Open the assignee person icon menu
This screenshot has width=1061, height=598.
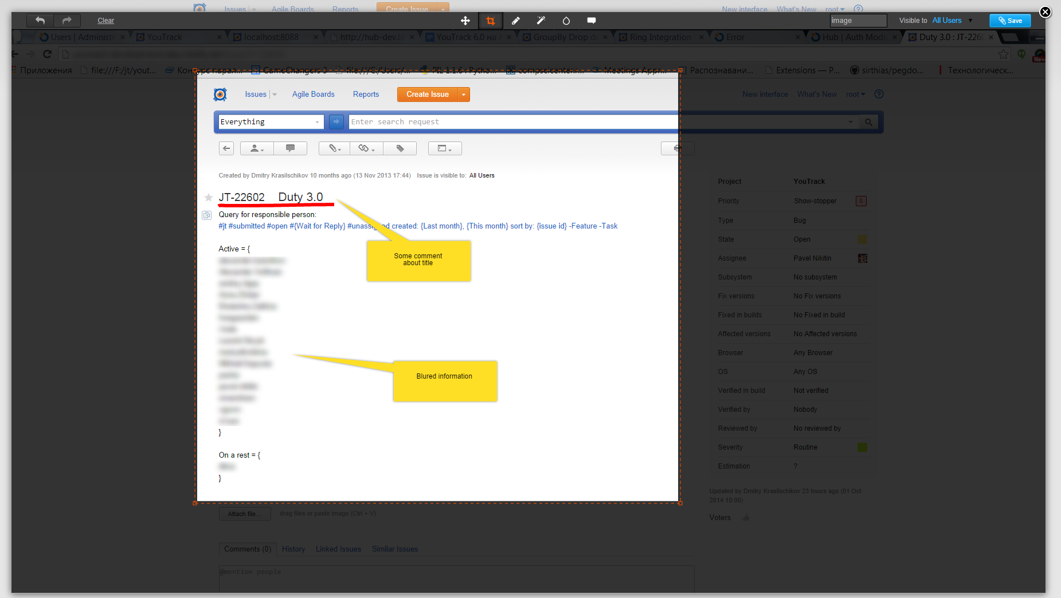click(257, 148)
